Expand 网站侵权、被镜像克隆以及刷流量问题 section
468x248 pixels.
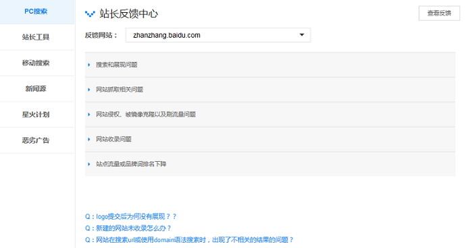(270, 115)
